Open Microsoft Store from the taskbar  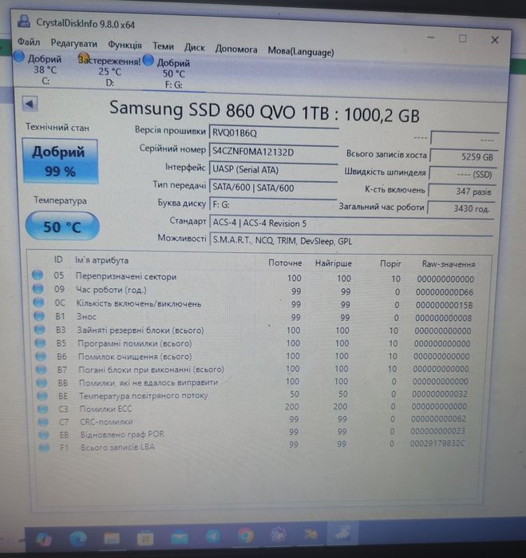144,538
